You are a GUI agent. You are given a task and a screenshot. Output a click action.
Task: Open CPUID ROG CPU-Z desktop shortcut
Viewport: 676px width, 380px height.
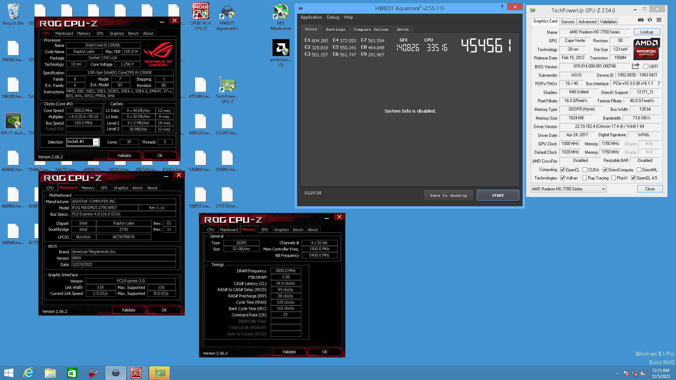(200, 17)
